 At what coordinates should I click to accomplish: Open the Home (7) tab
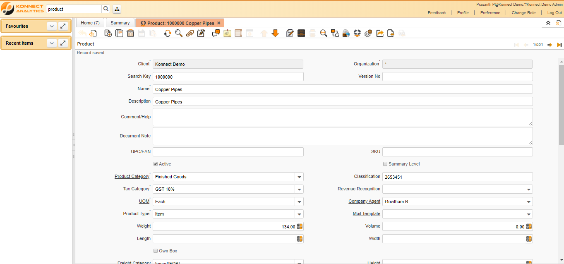pyautogui.click(x=90, y=23)
